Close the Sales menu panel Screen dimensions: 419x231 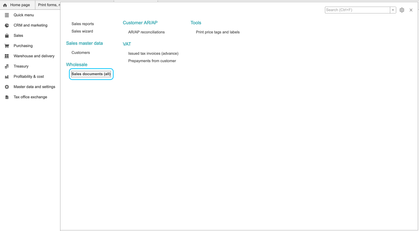click(411, 10)
